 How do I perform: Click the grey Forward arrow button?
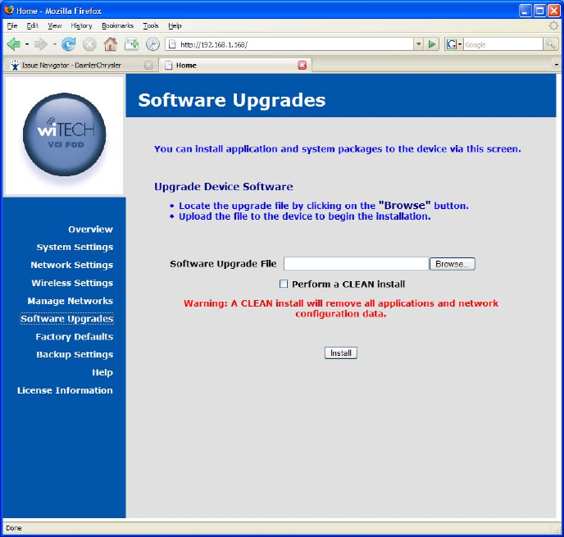click(41, 44)
